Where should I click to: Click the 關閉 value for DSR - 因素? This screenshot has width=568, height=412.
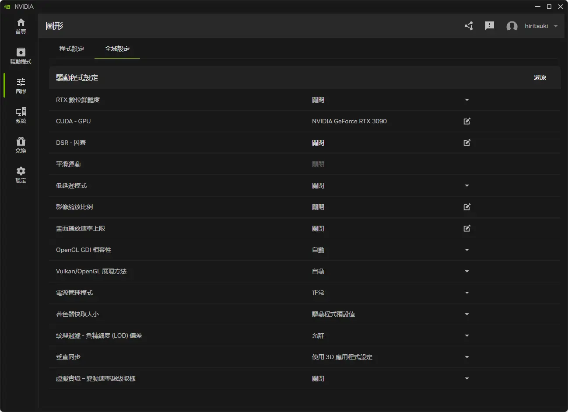tap(318, 143)
